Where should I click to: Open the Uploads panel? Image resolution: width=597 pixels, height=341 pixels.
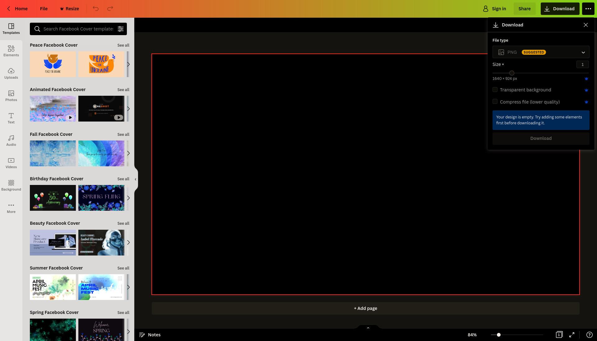coord(11,74)
